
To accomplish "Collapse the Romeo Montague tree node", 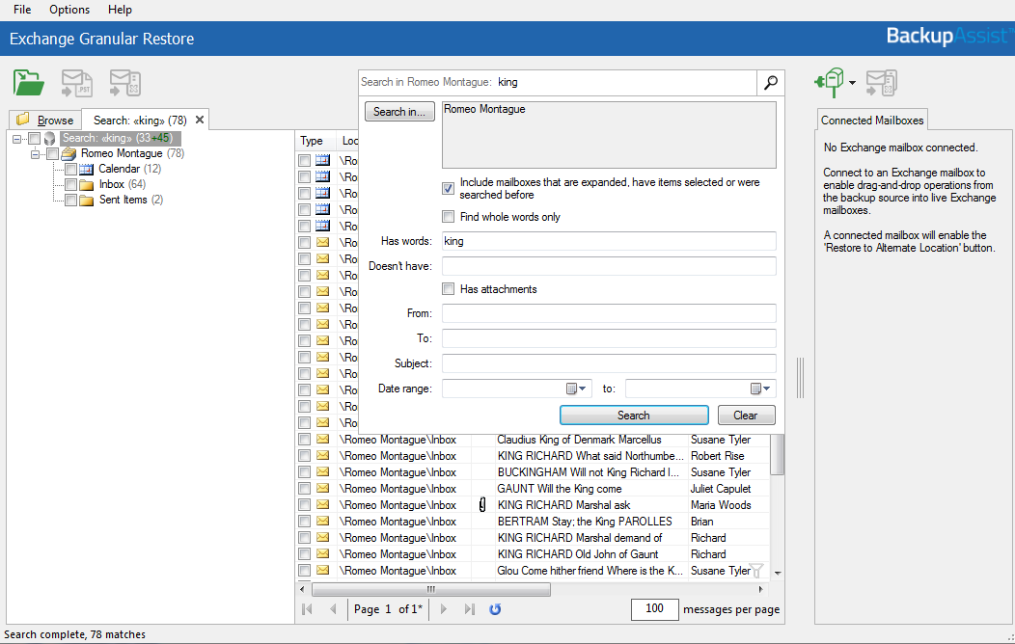I will tap(35, 154).
